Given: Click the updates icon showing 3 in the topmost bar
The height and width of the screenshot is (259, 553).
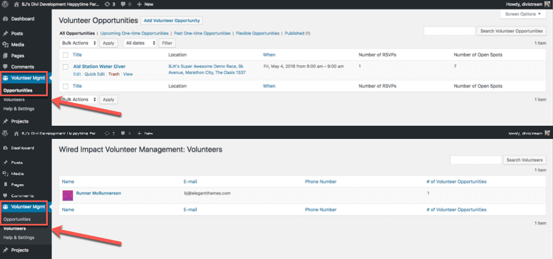Looking at the screenshot, I should 111,4.
